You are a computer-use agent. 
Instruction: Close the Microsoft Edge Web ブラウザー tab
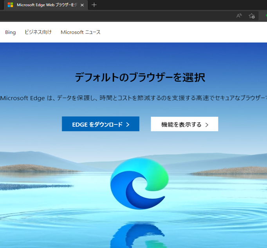click(x=82, y=5)
